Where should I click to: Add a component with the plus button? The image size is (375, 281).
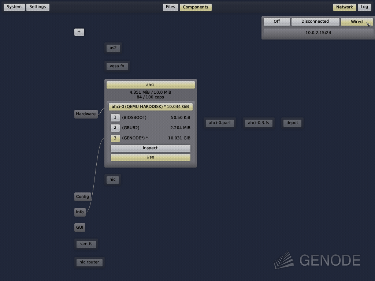tap(79, 32)
